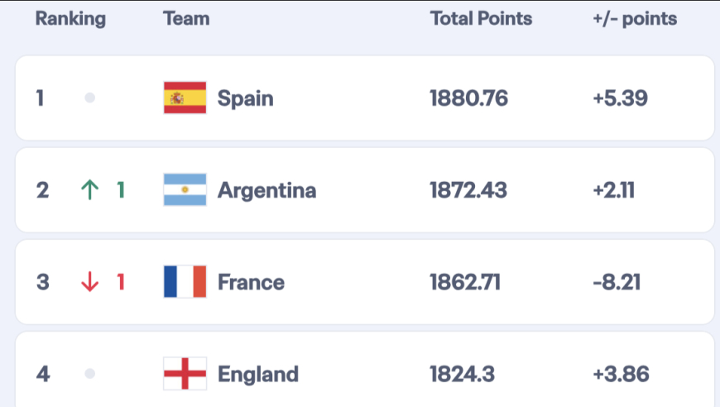
Task: Click the Argentina flag icon
Action: [185, 190]
